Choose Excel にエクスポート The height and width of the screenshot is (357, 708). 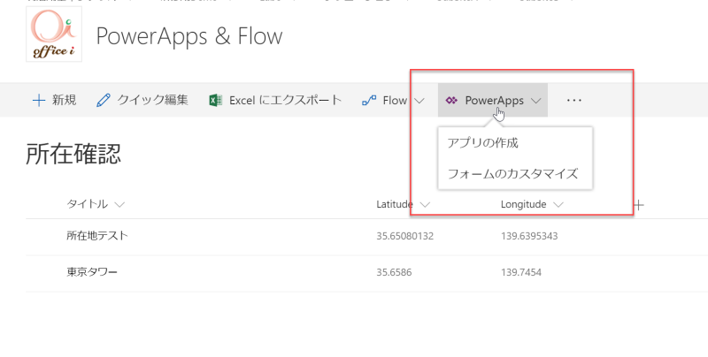[285, 100]
